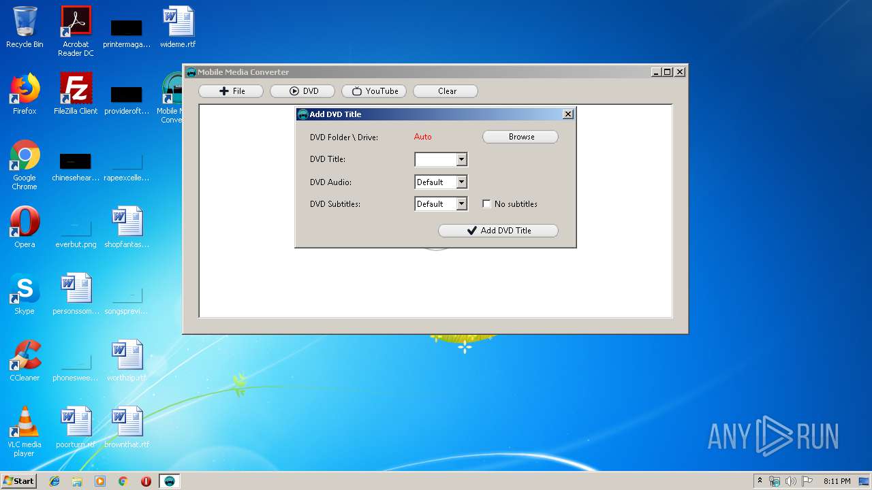
Task: Select the VLC media player desktop shortcut
Action: click(25, 432)
